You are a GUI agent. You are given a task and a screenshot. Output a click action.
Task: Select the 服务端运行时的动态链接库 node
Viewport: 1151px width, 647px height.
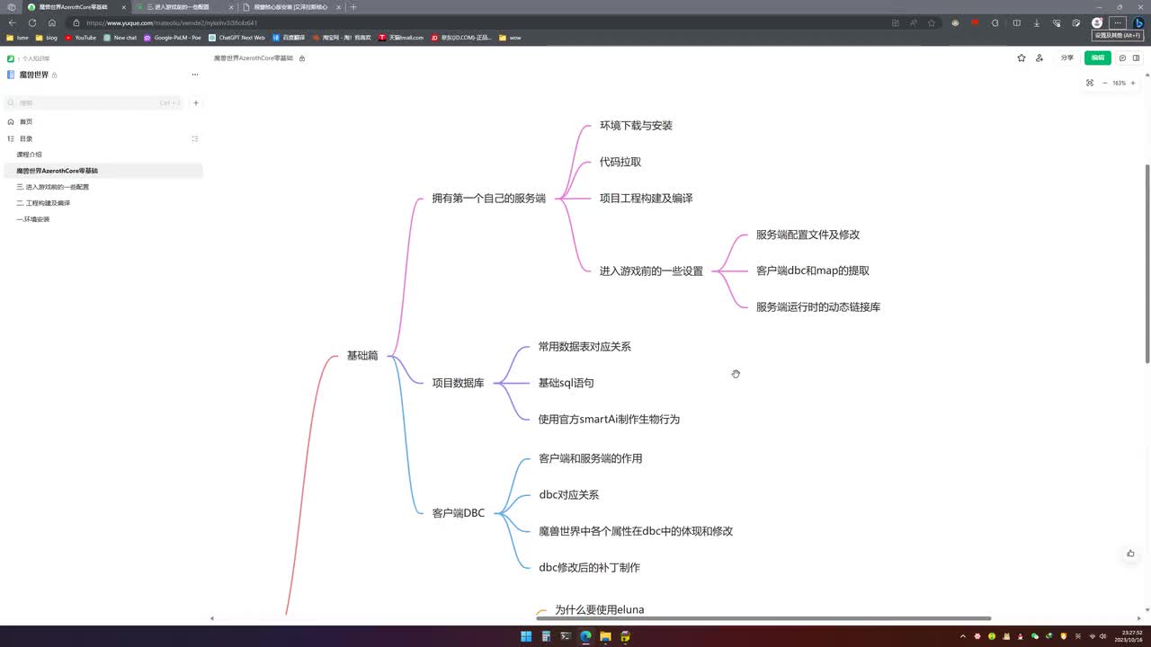[x=817, y=307]
